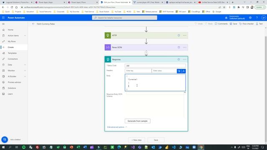Expand AI Builder chevron in sidebar

click(25, 76)
